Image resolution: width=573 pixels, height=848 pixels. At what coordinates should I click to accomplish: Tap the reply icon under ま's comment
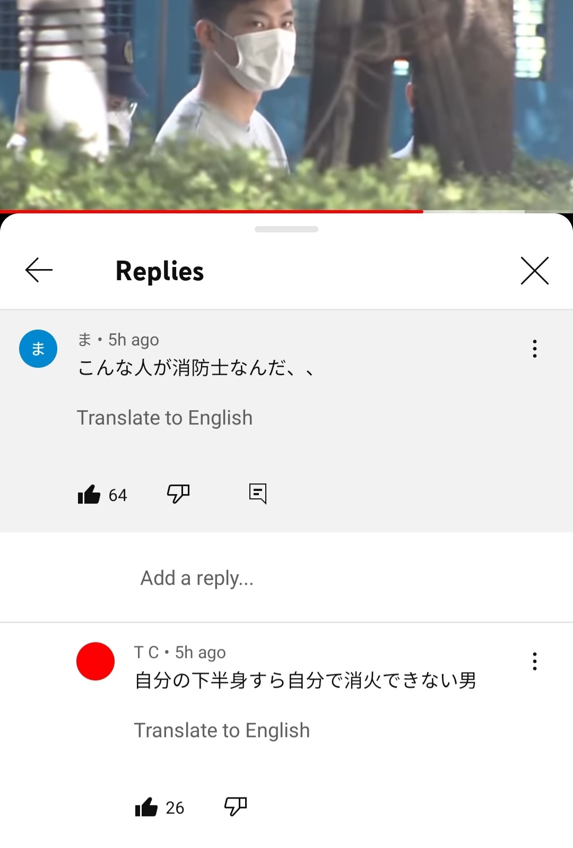(258, 494)
